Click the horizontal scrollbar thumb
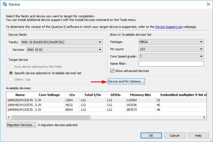The image size is (213, 142). (x=51, y=117)
